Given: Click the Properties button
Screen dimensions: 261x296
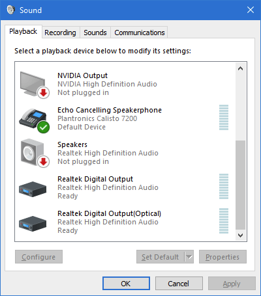Looking at the screenshot, I should coord(223,257).
